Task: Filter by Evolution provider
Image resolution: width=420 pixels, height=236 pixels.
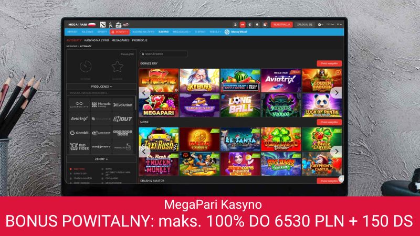Action: tap(123, 104)
